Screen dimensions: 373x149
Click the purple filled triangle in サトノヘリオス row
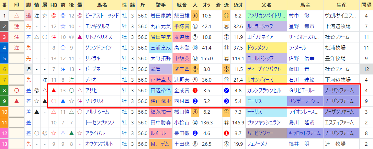point(80,37)
